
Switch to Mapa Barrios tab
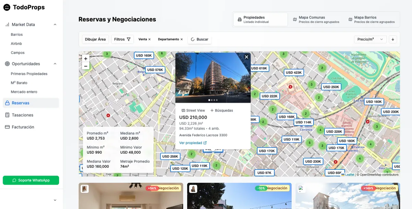tap(371, 19)
